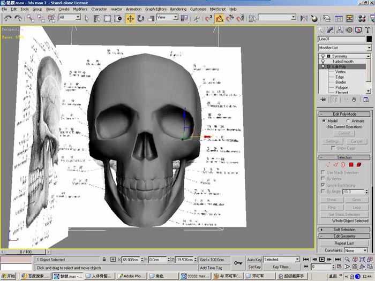Open the Modifiers menu
Screen dimensions: 375x281
80,9
